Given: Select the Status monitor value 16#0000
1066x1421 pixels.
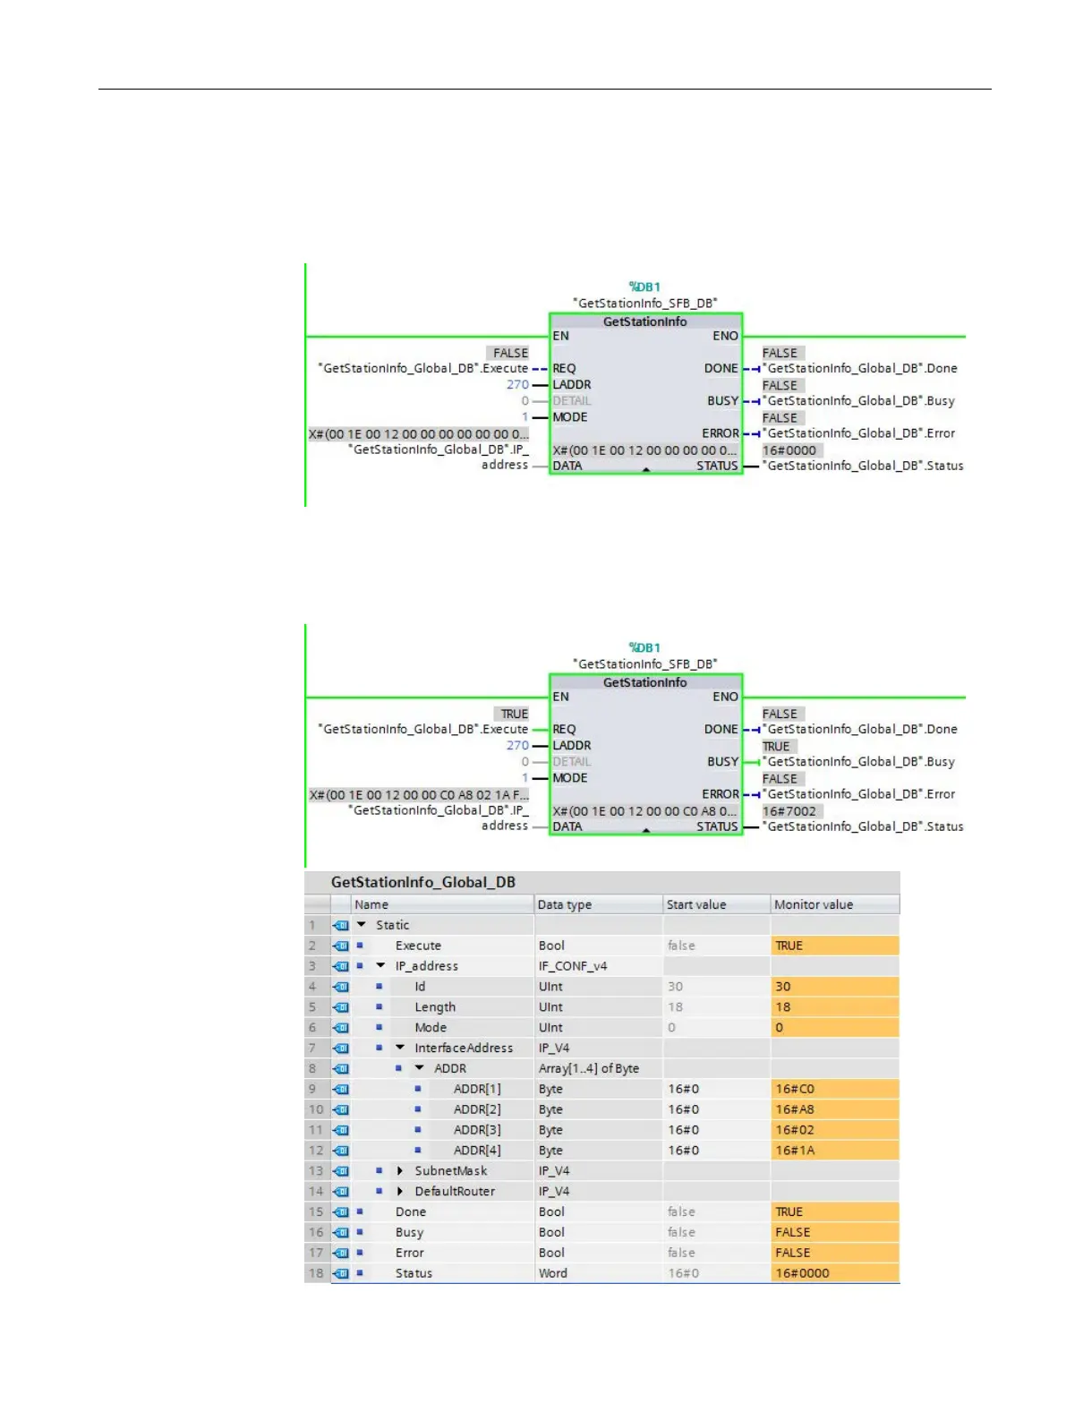Looking at the screenshot, I should (835, 1273).
